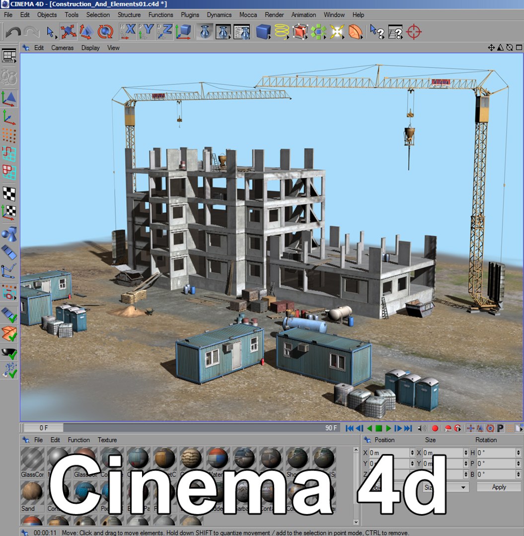Go to end of animation

408,428
